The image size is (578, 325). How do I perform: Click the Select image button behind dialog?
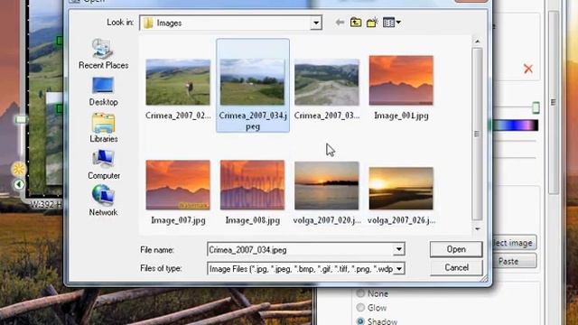coord(514,243)
